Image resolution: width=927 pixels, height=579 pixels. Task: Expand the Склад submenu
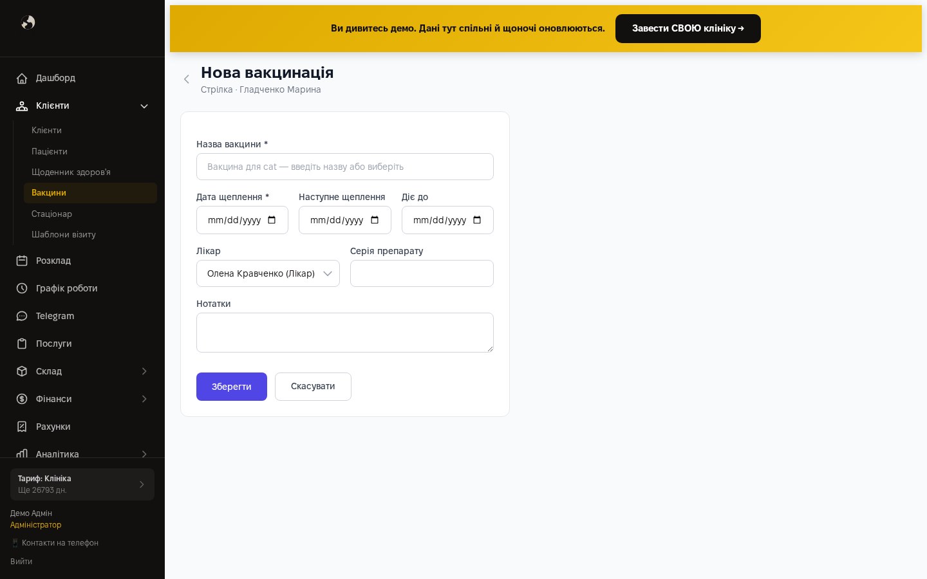[x=144, y=371]
